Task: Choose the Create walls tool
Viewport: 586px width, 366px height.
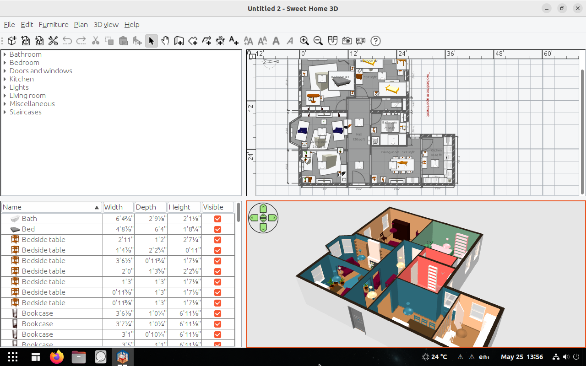Action: coord(179,41)
